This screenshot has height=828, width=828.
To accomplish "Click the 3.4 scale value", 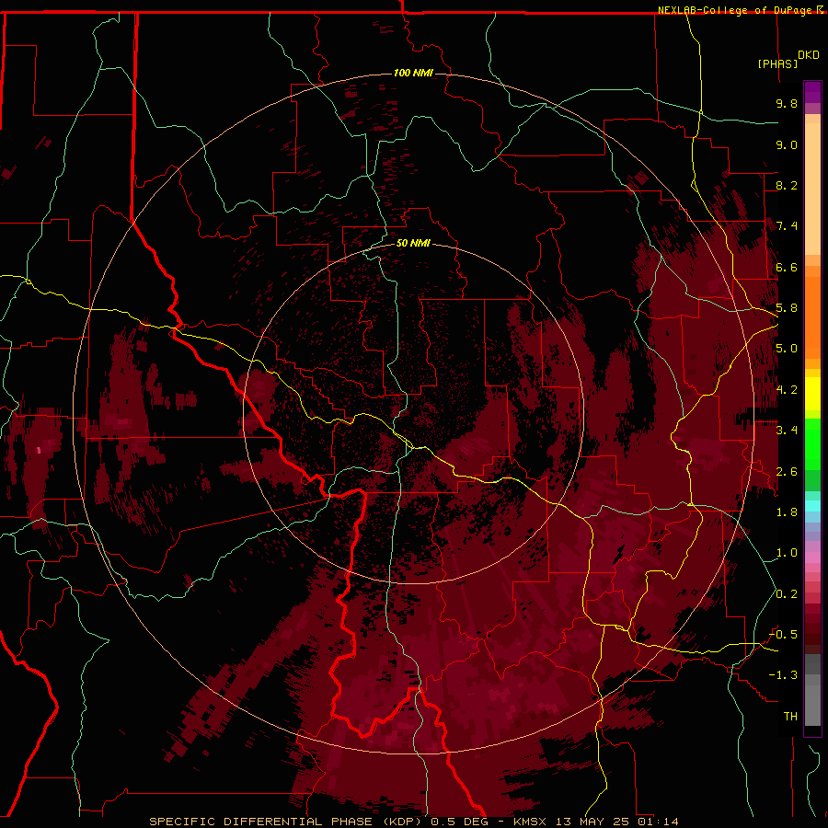I will click(x=787, y=431).
